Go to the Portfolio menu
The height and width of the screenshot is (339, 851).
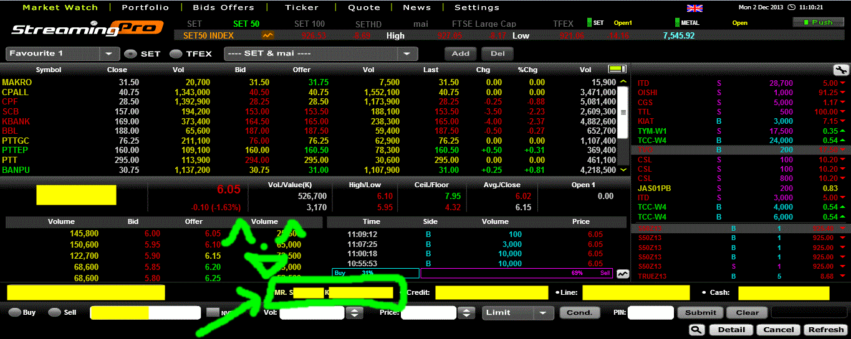click(145, 7)
